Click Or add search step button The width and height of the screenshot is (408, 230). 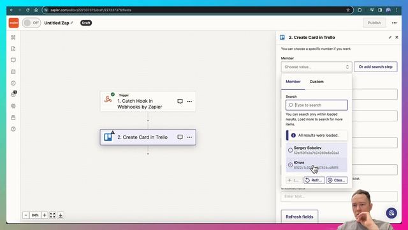click(375, 66)
